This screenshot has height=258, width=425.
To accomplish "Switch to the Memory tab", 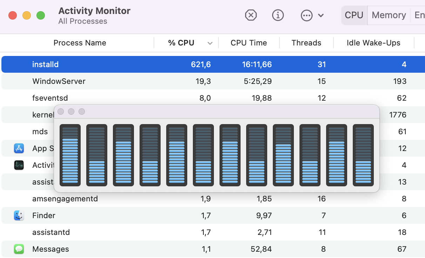I will 389,15.
